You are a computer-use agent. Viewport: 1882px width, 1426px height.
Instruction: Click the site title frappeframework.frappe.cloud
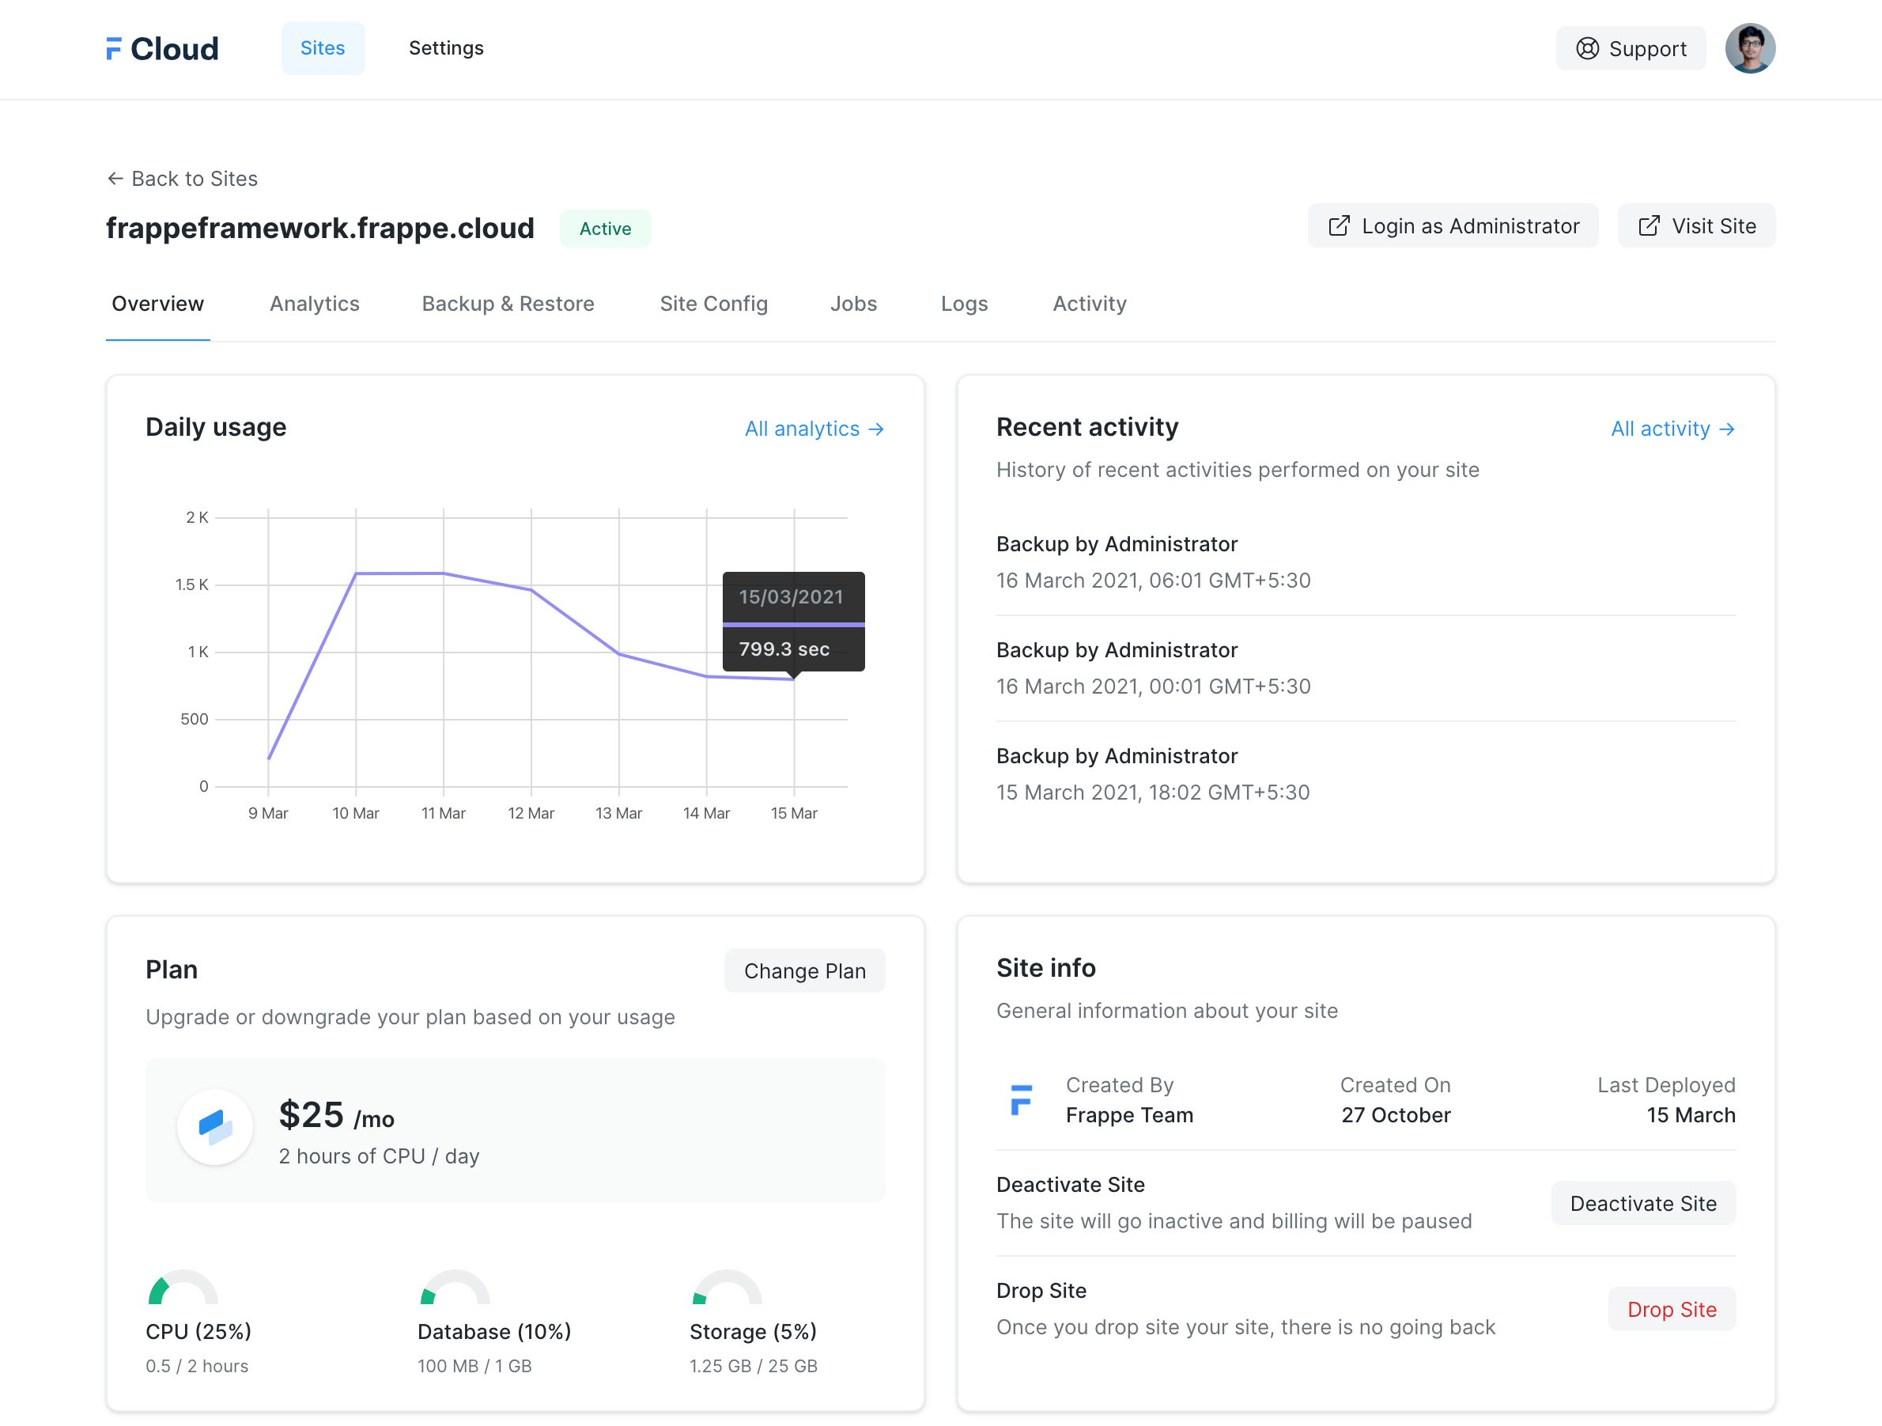point(320,228)
